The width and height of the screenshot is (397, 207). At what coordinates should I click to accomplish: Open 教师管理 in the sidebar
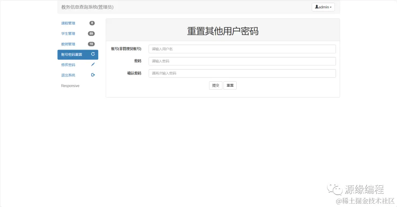[78, 44]
